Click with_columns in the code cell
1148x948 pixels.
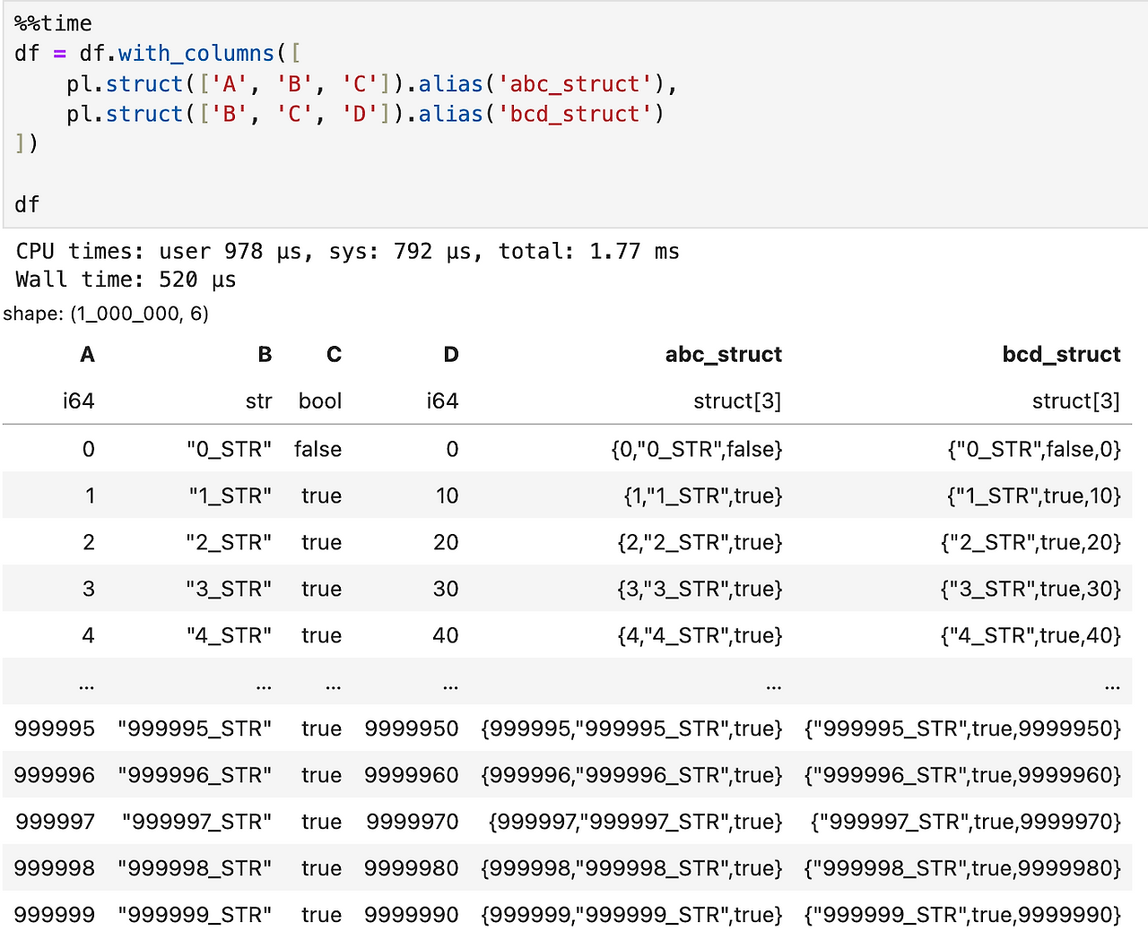coord(196,54)
